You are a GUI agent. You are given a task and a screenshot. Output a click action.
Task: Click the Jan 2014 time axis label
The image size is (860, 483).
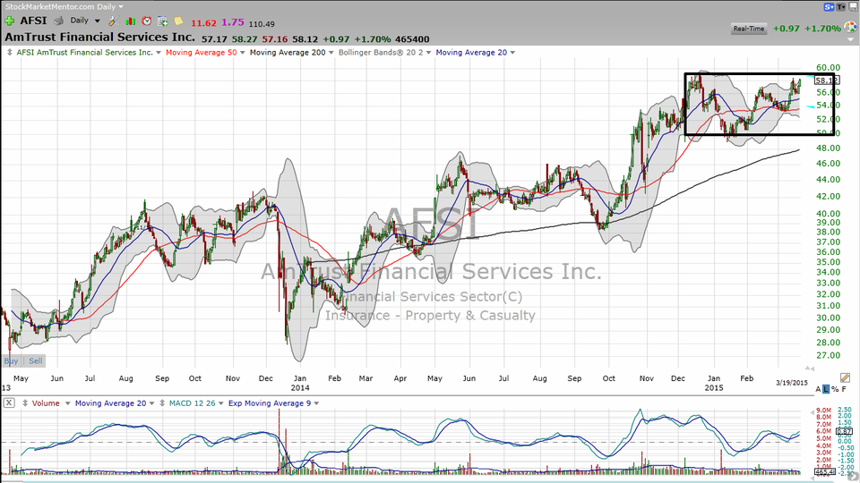[x=300, y=383]
